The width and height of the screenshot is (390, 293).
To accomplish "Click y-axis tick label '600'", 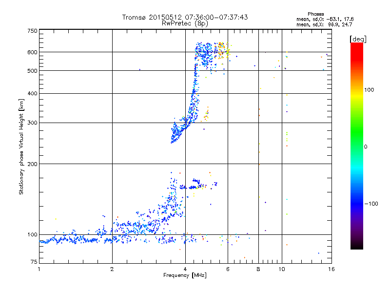I will pyautogui.click(x=32, y=52).
